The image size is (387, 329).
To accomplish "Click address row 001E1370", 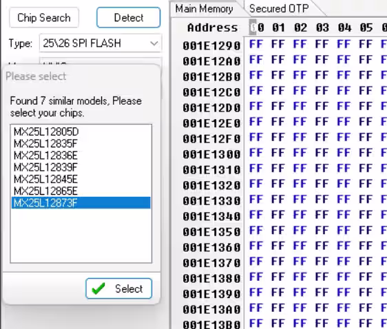I will [212, 263].
